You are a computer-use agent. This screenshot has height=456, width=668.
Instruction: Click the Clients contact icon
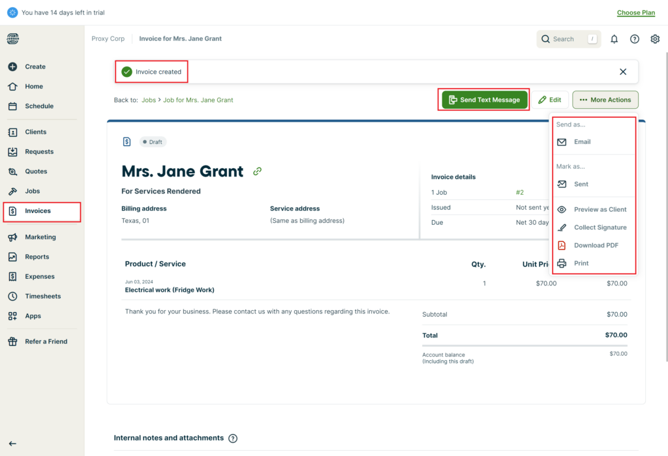point(13,132)
